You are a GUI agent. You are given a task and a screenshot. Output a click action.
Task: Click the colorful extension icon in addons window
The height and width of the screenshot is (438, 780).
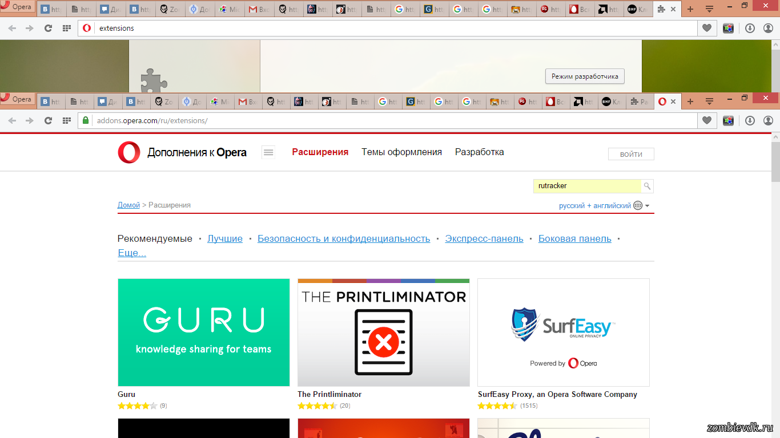tap(728, 120)
